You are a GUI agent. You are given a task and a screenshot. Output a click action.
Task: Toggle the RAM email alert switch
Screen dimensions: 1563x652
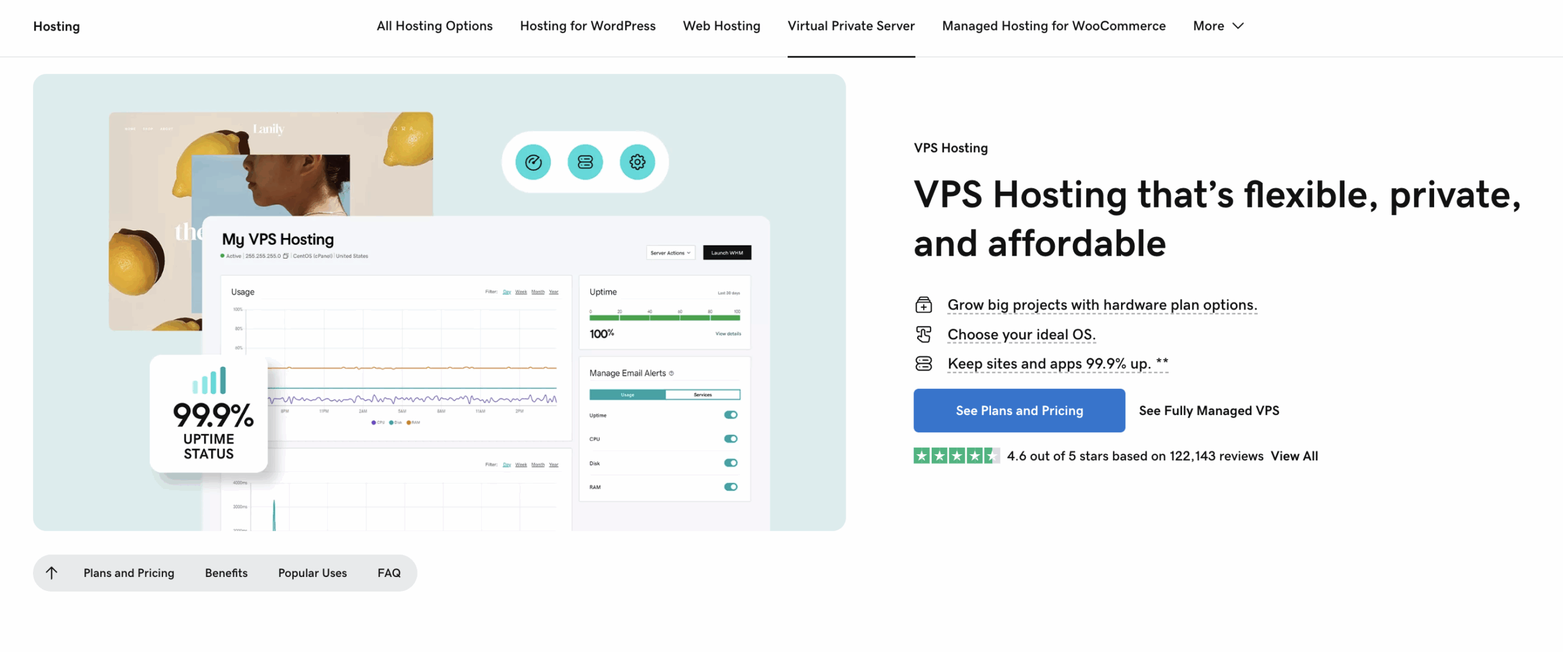coord(730,487)
